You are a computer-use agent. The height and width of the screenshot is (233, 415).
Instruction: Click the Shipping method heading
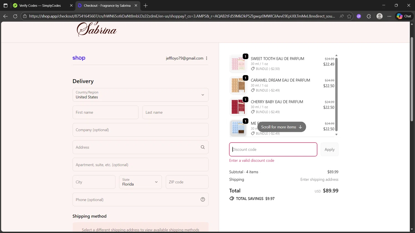[89, 216]
